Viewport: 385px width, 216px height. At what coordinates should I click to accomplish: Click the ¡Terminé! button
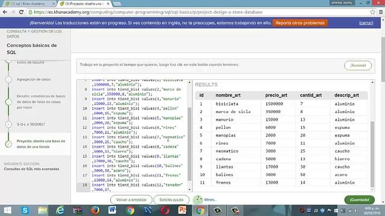coord(358,65)
